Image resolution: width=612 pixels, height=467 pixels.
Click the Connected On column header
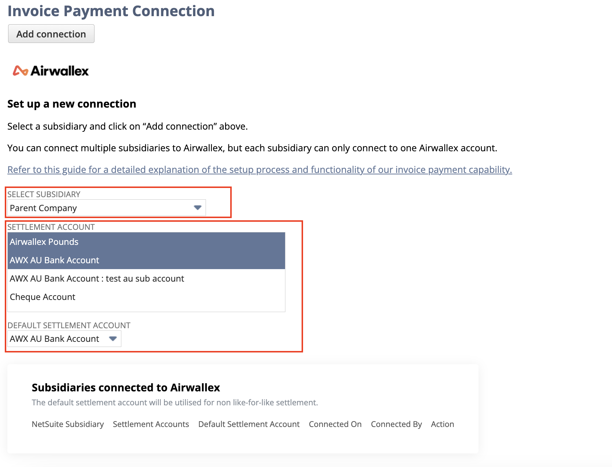pos(335,424)
